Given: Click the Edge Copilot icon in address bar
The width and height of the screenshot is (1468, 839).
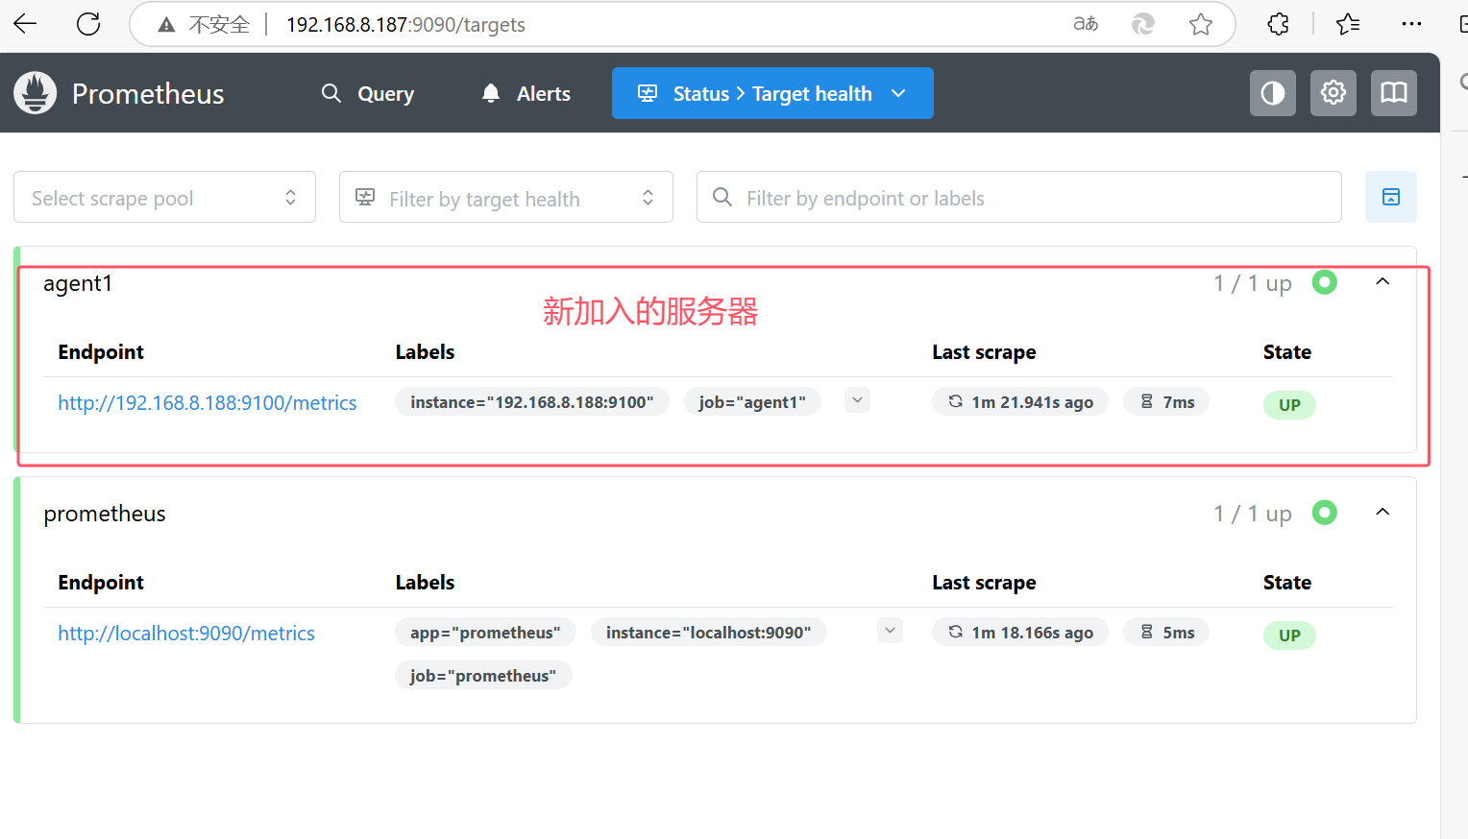Looking at the screenshot, I should pyautogui.click(x=1142, y=24).
